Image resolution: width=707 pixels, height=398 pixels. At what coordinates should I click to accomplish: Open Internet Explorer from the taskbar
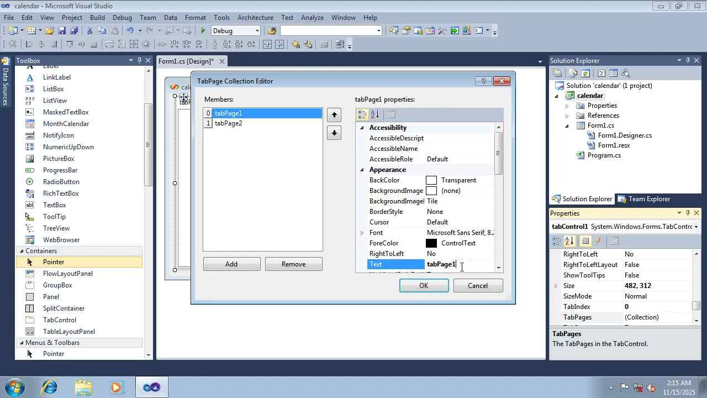[50, 387]
